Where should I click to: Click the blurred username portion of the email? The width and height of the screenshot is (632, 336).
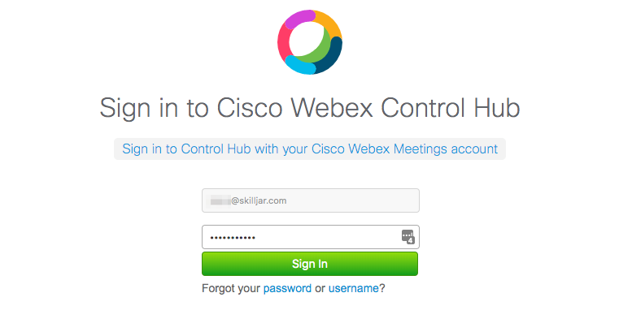(x=220, y=200)
